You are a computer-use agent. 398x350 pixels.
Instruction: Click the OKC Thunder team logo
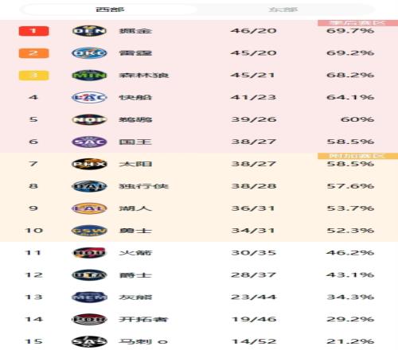coord(89,53)
